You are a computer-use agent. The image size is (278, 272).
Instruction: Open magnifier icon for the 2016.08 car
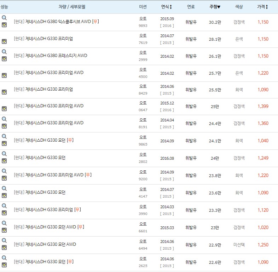pos(4,154)
